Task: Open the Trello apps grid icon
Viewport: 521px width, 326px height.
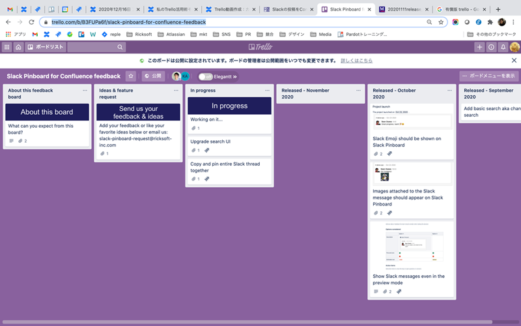Action: [7, 47]
